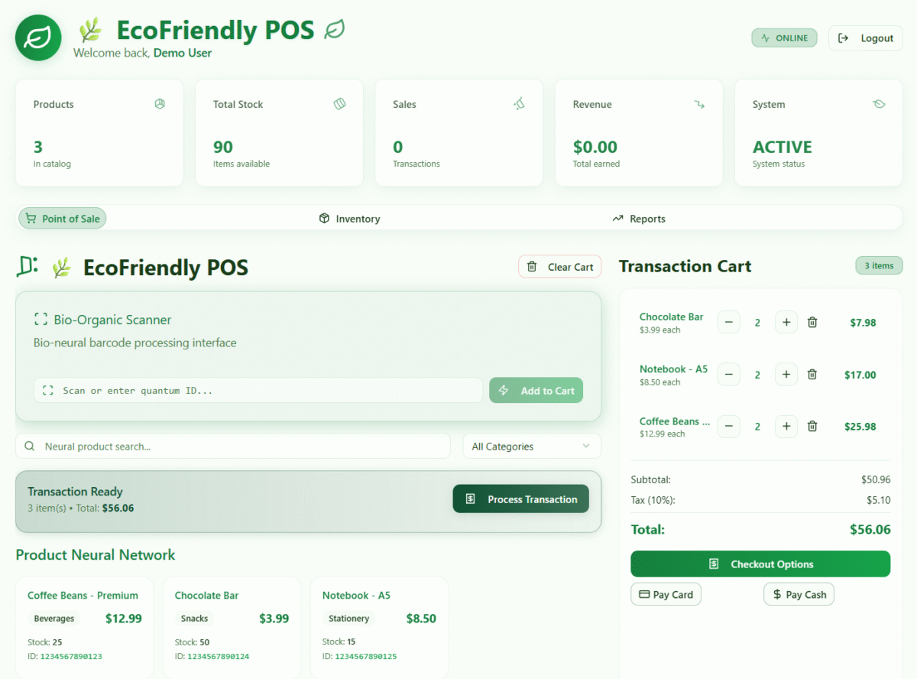Screen dimensions: 917x679
Task: Click the System card status icon
Action: (x=879, y=104)
